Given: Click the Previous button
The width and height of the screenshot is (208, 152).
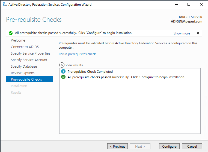Looking at the screenshot, I should pyautogui.click(x=118, y=146).
